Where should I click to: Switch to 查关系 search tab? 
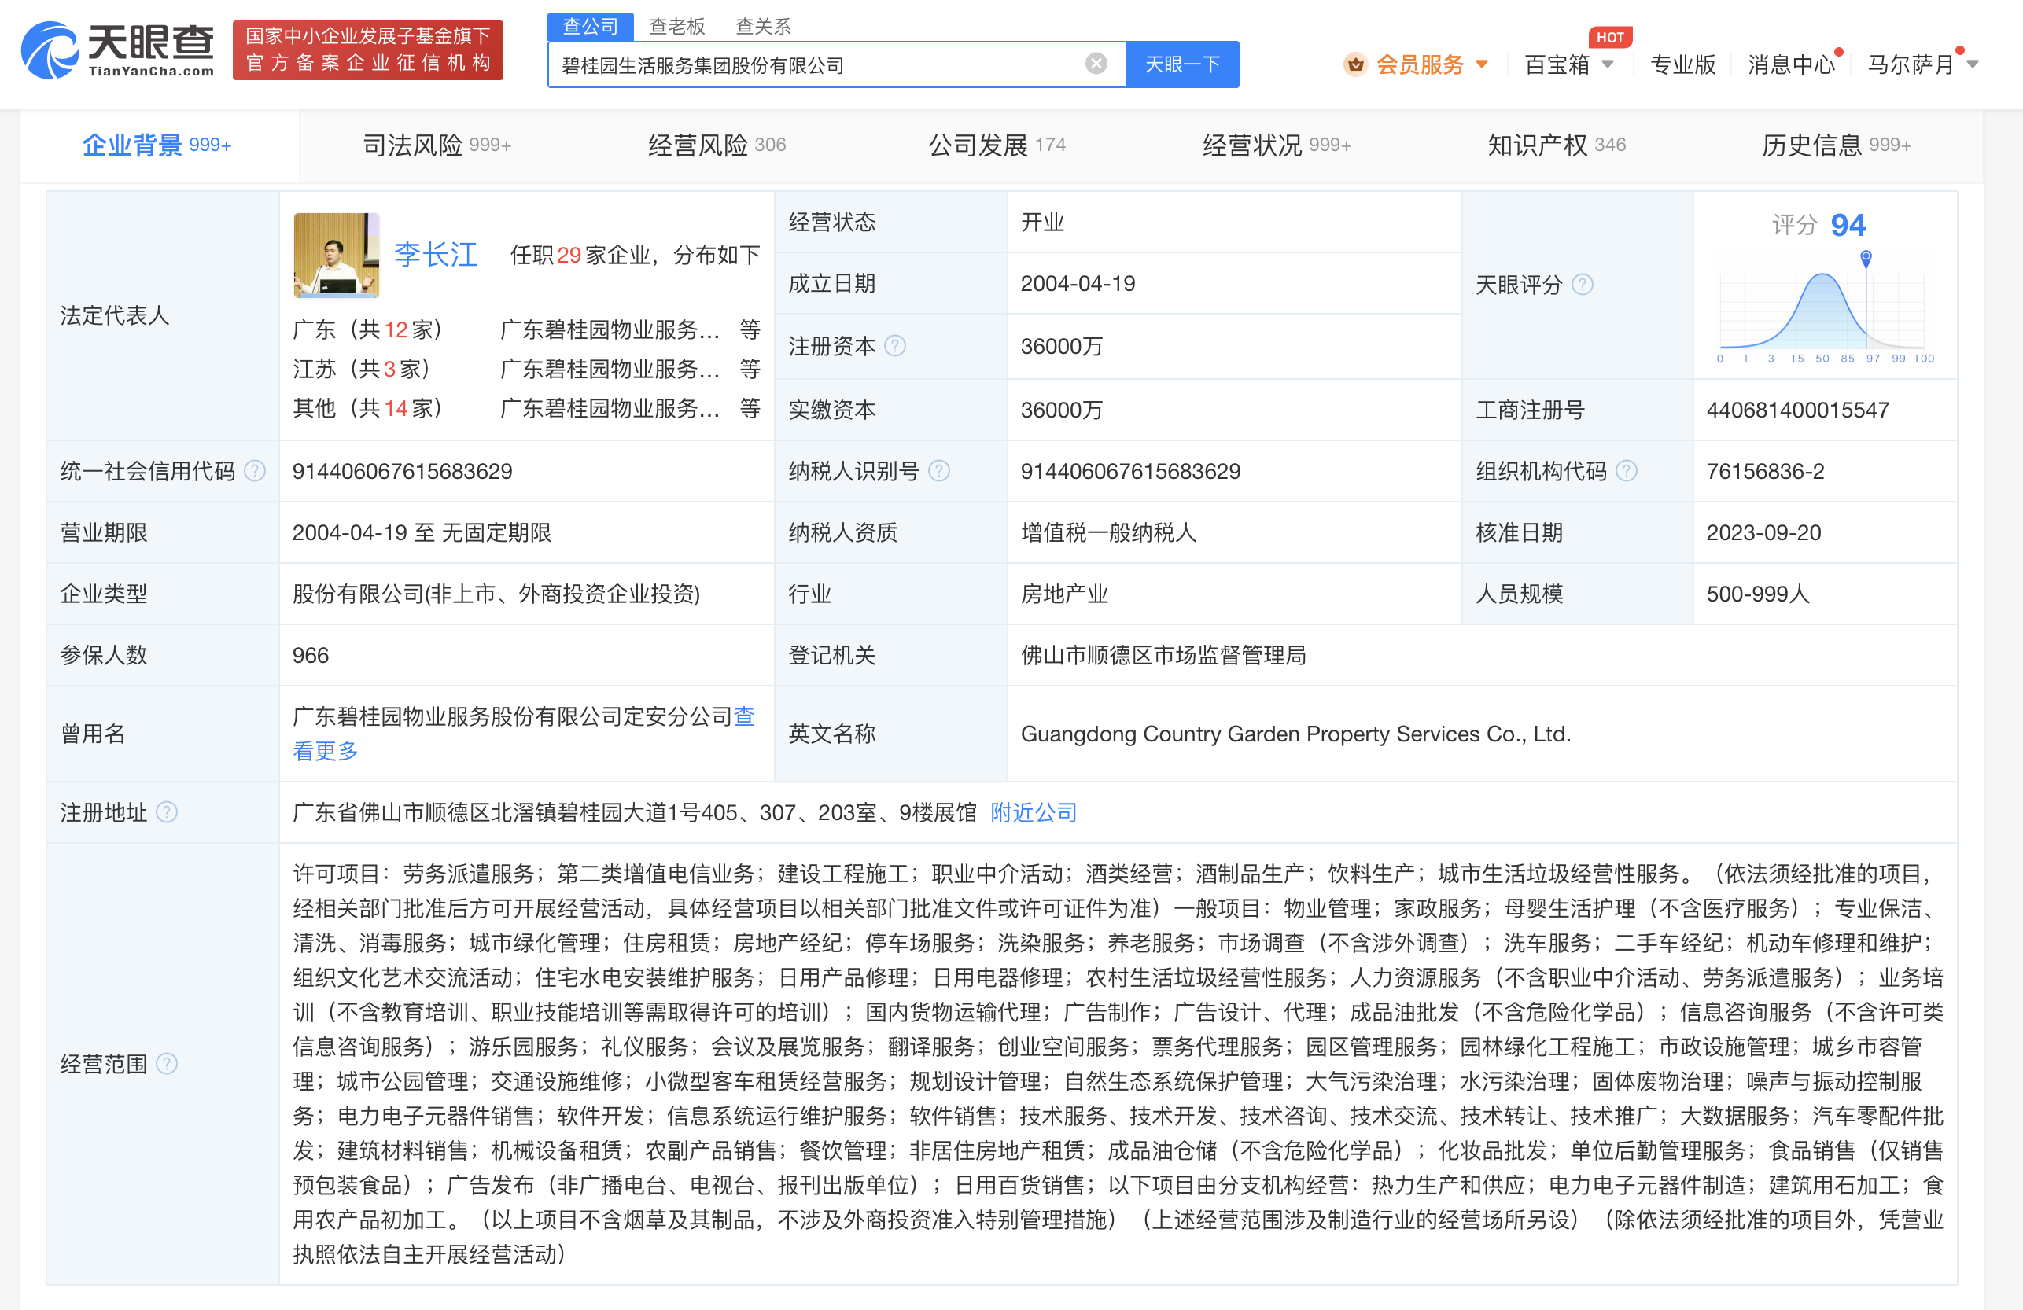[762, 26]
